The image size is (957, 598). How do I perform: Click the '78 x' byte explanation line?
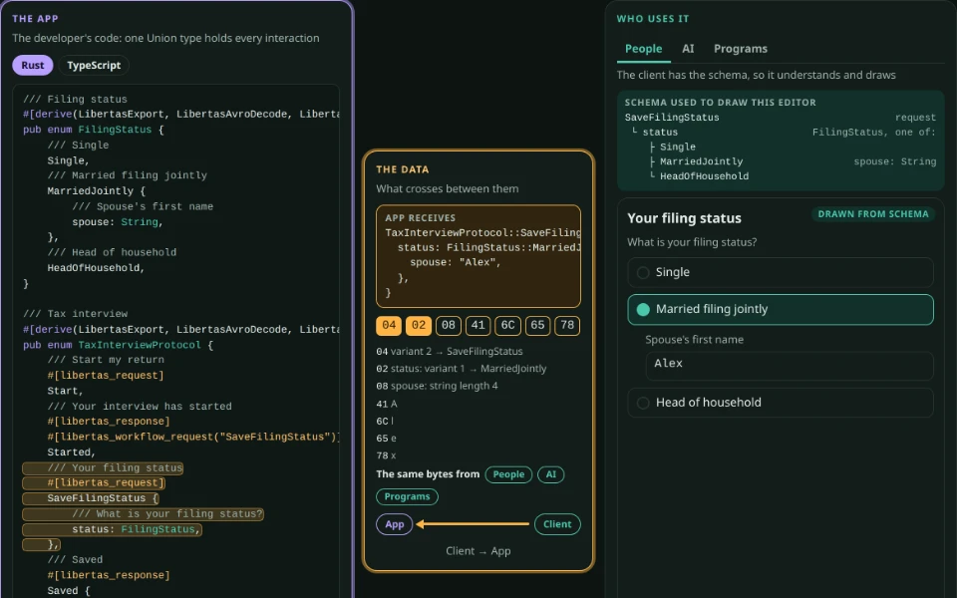[x=387, y=455]
